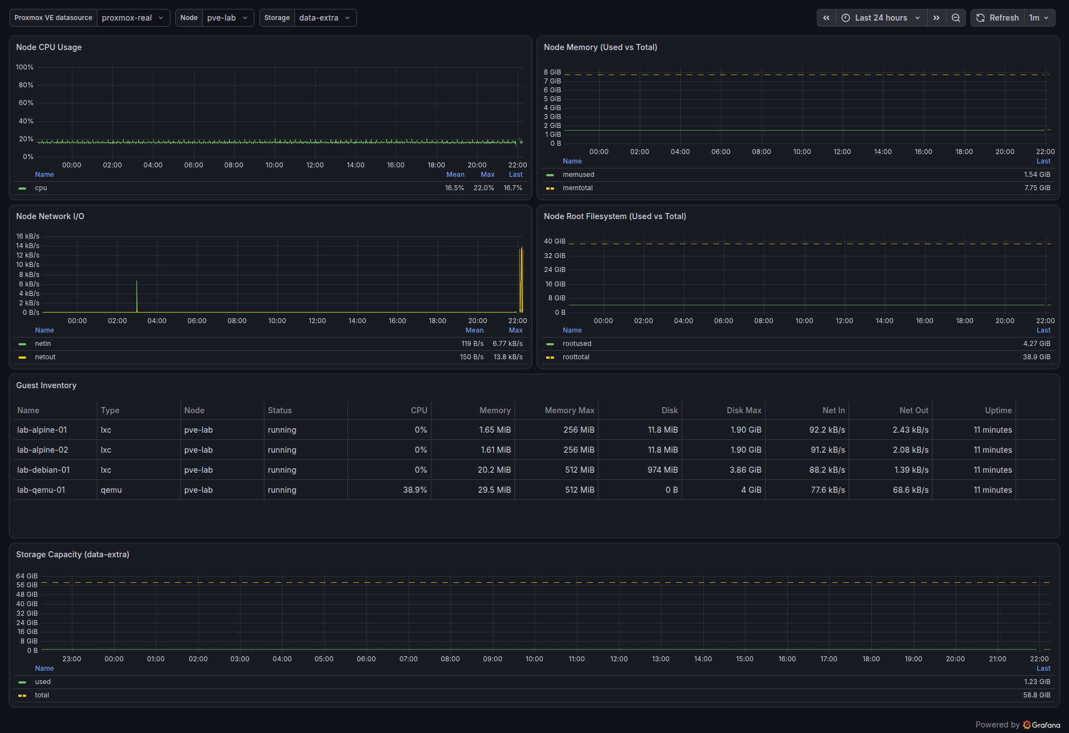Click the Powered by footer text

pos(997,725)
